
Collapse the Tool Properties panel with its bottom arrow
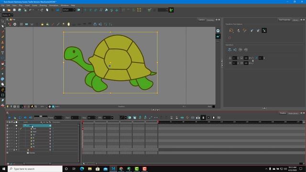(264, 108)
